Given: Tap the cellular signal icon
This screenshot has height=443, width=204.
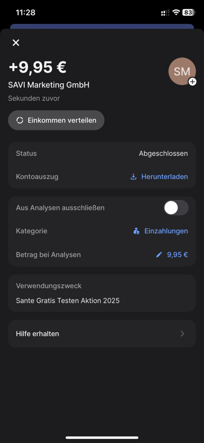Looking at the screenshot, I should [x=165, y=12].
